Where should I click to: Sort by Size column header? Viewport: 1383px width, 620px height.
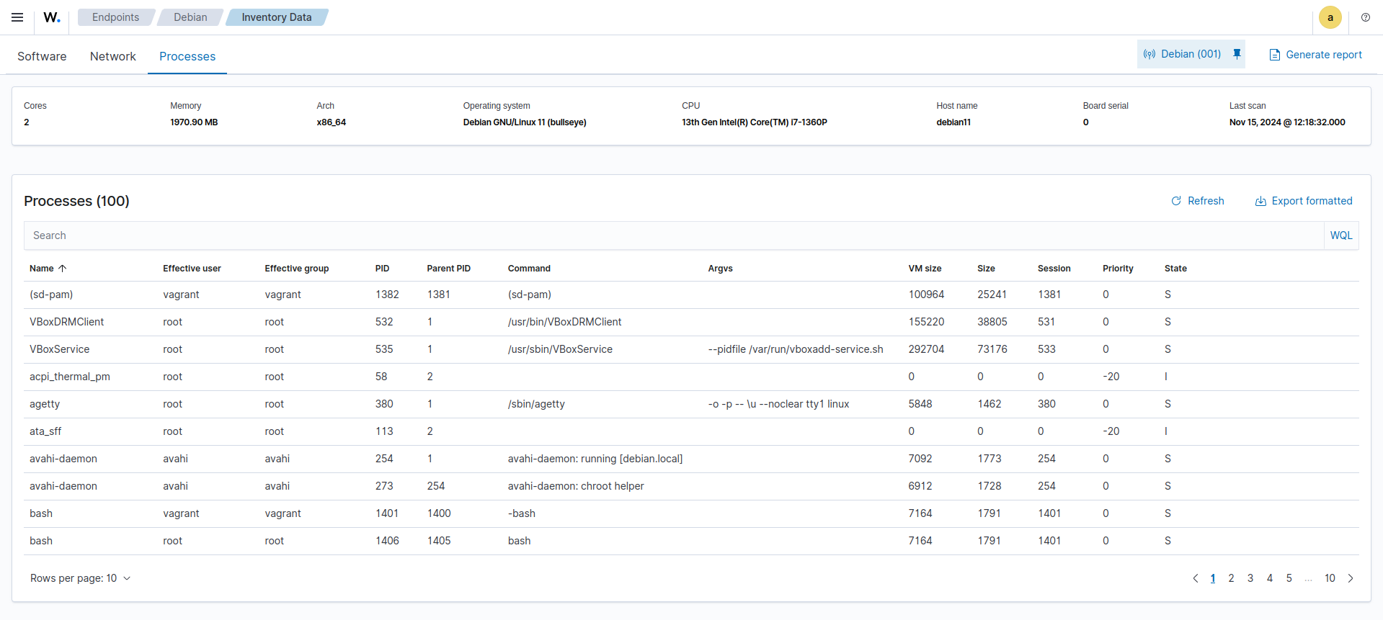(x=986, y=269)
